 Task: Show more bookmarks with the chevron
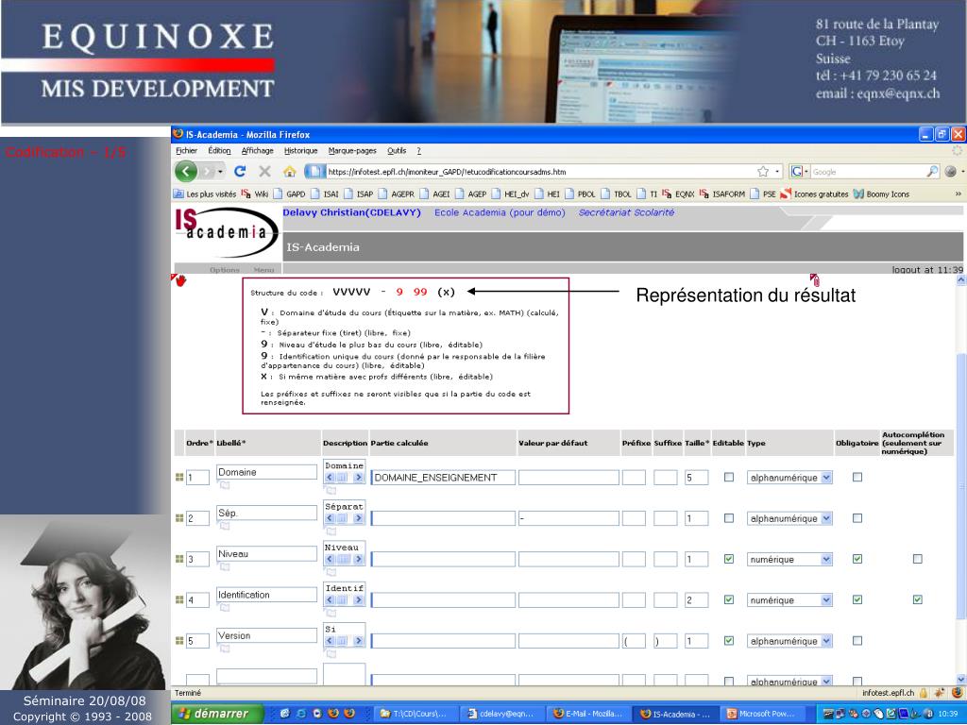tap(958, 194)
